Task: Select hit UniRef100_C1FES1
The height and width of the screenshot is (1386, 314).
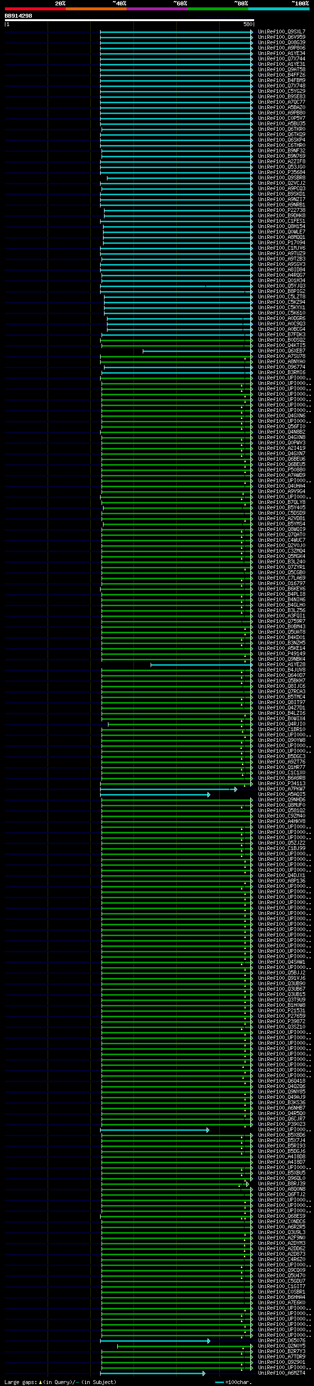Action: [281, 221]
